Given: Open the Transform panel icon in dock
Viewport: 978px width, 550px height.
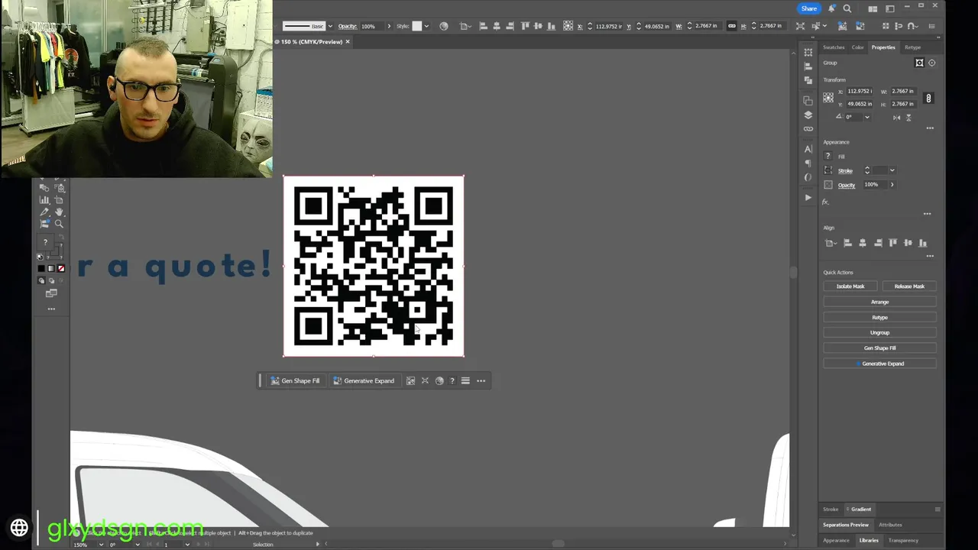Looking at the screenshot, I should point(808,52).
